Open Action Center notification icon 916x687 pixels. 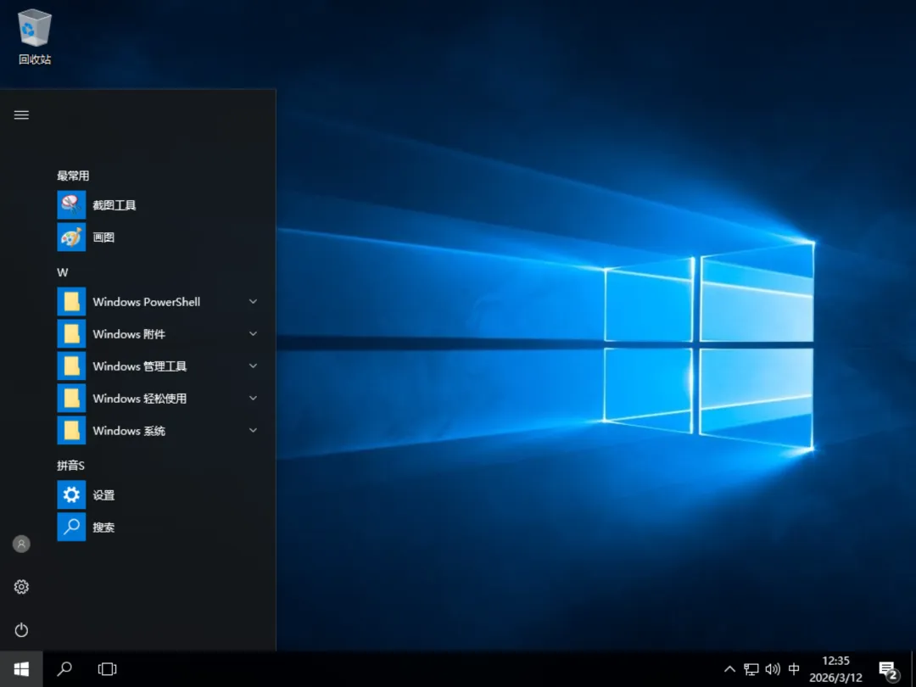888,670
